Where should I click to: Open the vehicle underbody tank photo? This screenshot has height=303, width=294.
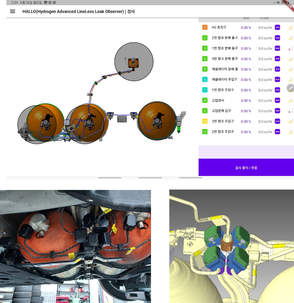pyautogui.click(x=76, y=246)
